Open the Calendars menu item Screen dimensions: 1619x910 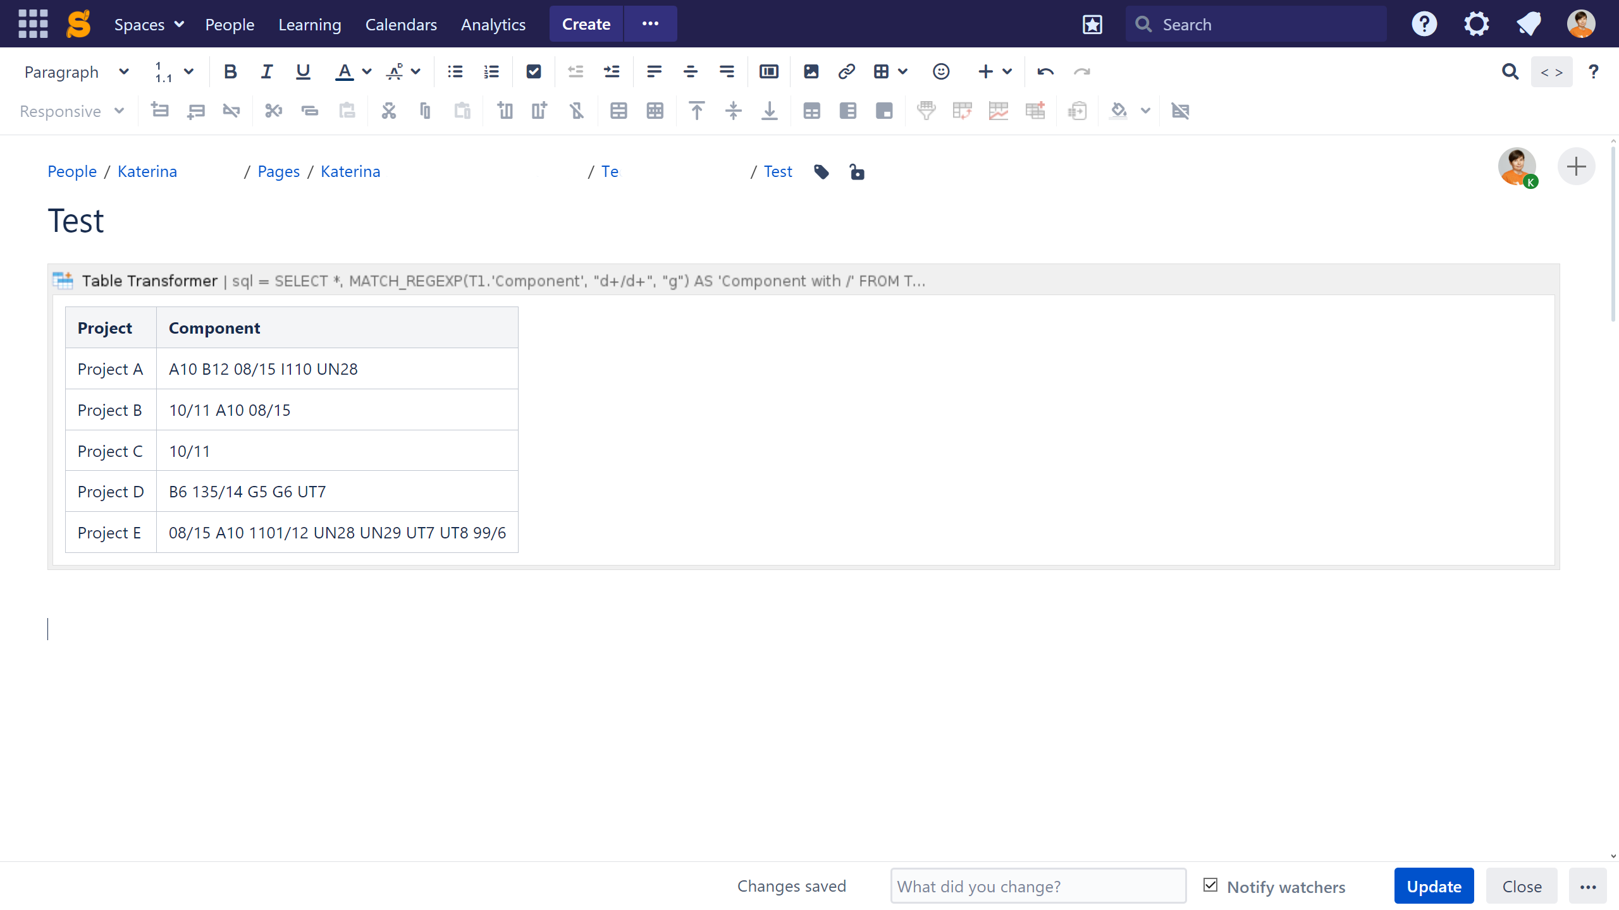(400, 25)
